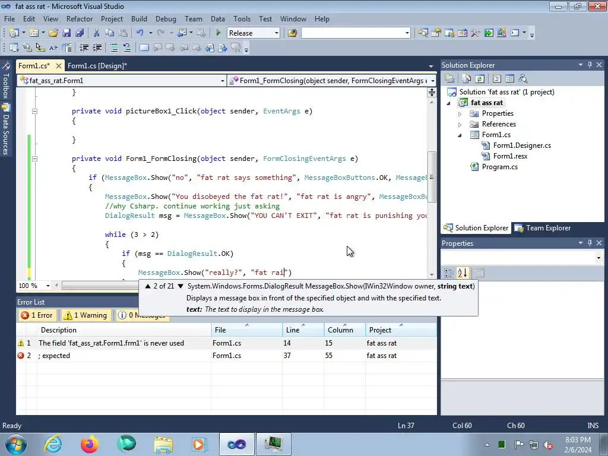Image resolution: width=608 pixels, height=456 pixels.
Task: Save Form1.cs with the floppy disk icon
Action: pyautogui.click(x=66, y=33)
